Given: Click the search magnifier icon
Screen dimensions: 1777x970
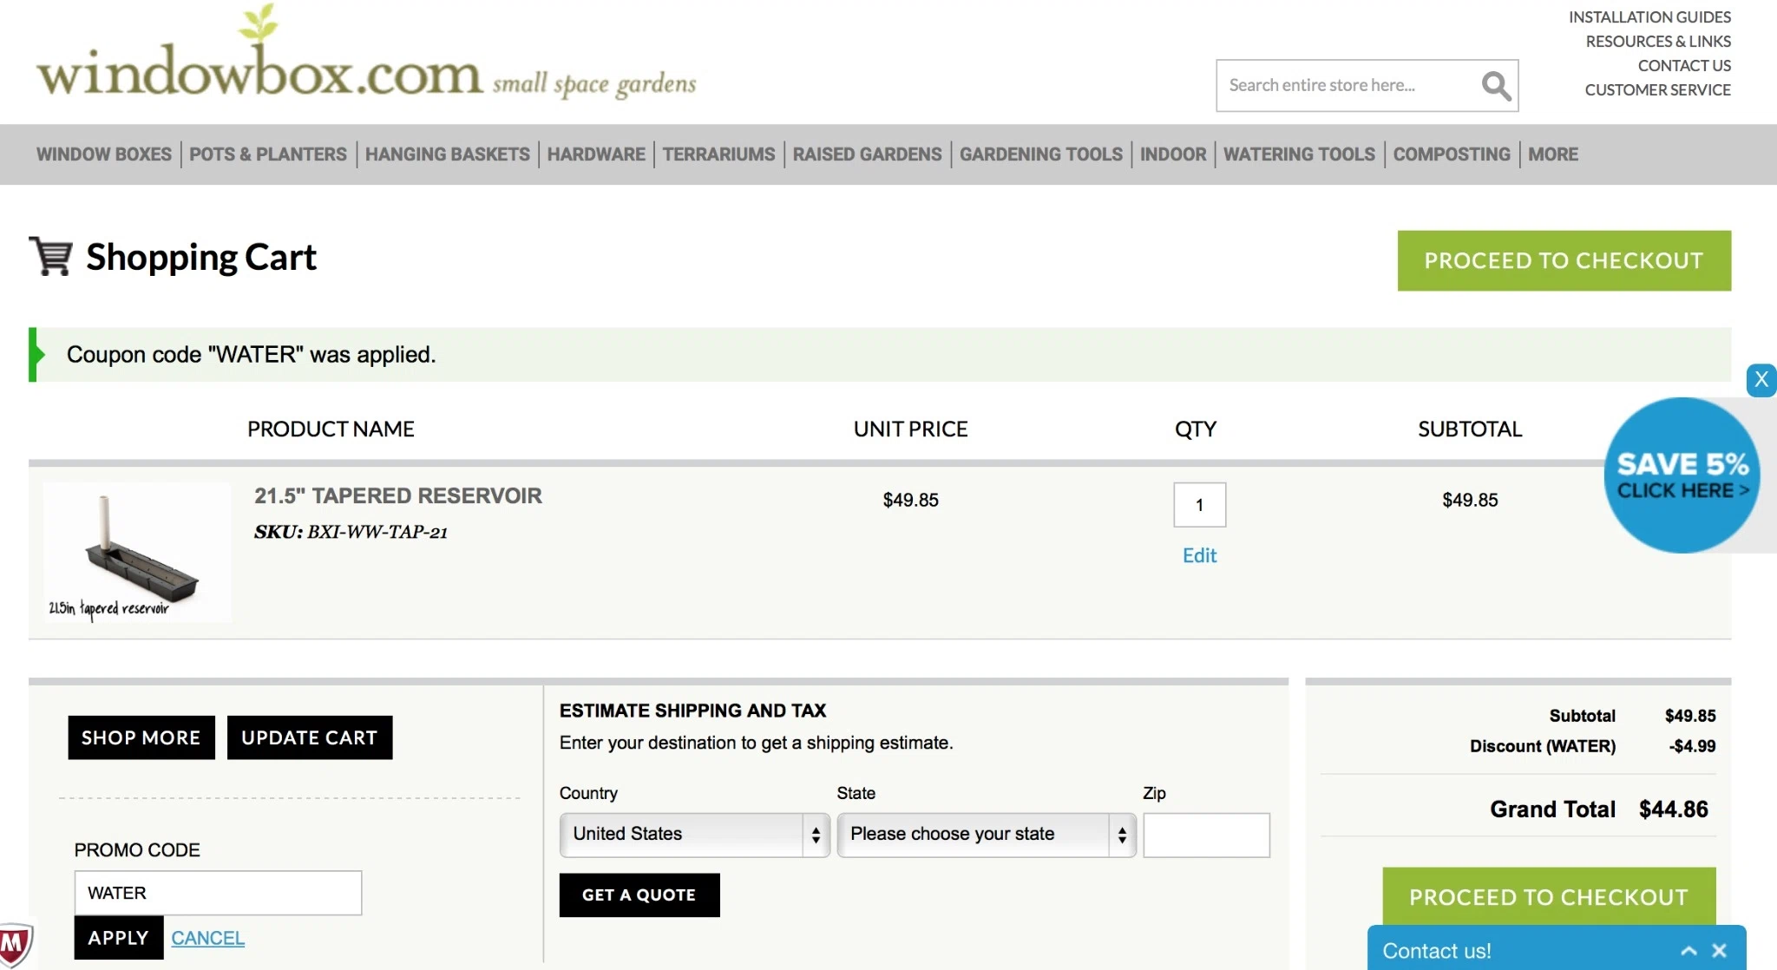Looking at the screenshot, I should point(1496,86).
